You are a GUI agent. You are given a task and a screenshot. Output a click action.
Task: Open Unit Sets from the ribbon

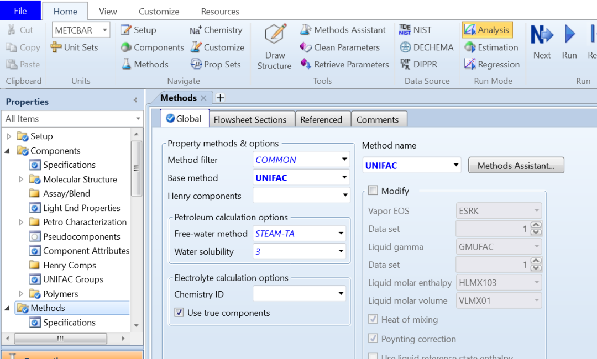click(x=75, y=47)
